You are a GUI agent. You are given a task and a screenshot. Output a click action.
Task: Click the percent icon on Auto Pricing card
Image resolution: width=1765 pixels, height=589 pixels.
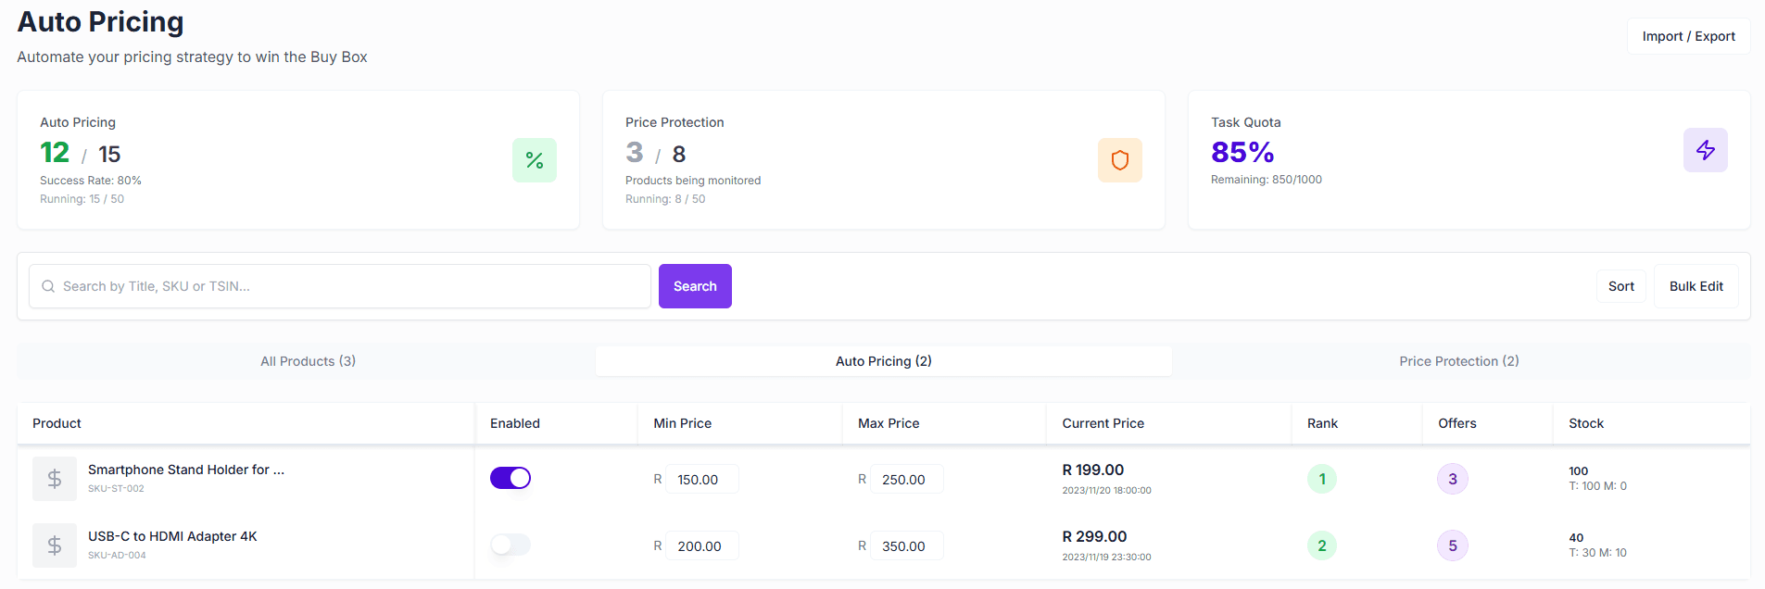pos(535,159)
